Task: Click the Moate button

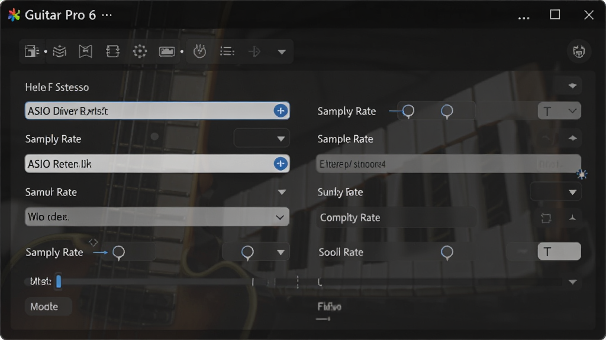Action: coord(49,307)
